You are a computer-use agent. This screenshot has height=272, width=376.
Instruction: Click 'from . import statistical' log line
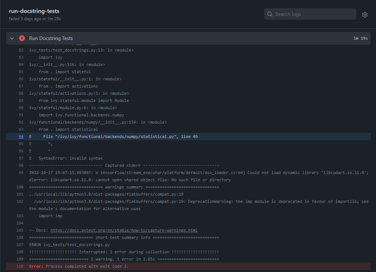pyautogui.click(x=68, y=129)
